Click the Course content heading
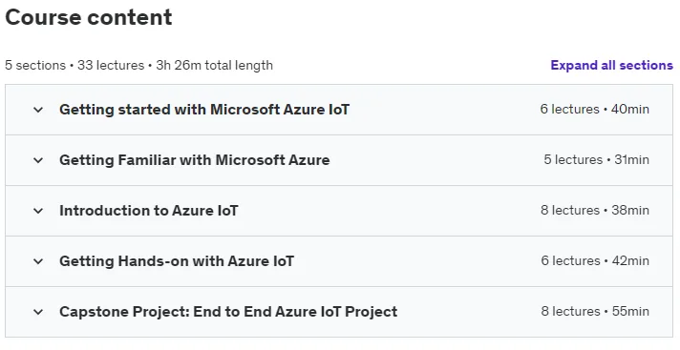This screenshot has width=680, height=350. (89, 18)
